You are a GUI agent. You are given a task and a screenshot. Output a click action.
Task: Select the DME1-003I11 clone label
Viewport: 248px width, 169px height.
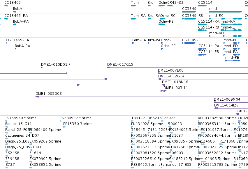[175, 88]
